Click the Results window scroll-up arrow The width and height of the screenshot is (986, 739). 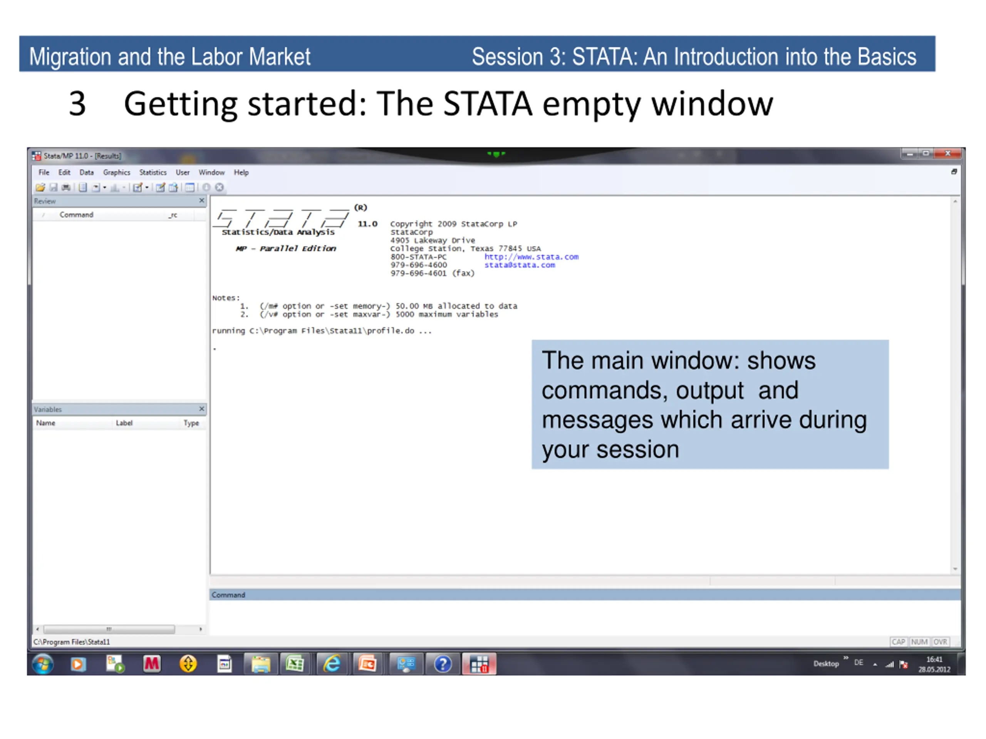(955, 202)
